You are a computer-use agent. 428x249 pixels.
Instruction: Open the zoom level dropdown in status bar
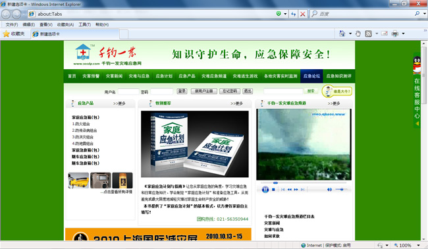[418, 245]
